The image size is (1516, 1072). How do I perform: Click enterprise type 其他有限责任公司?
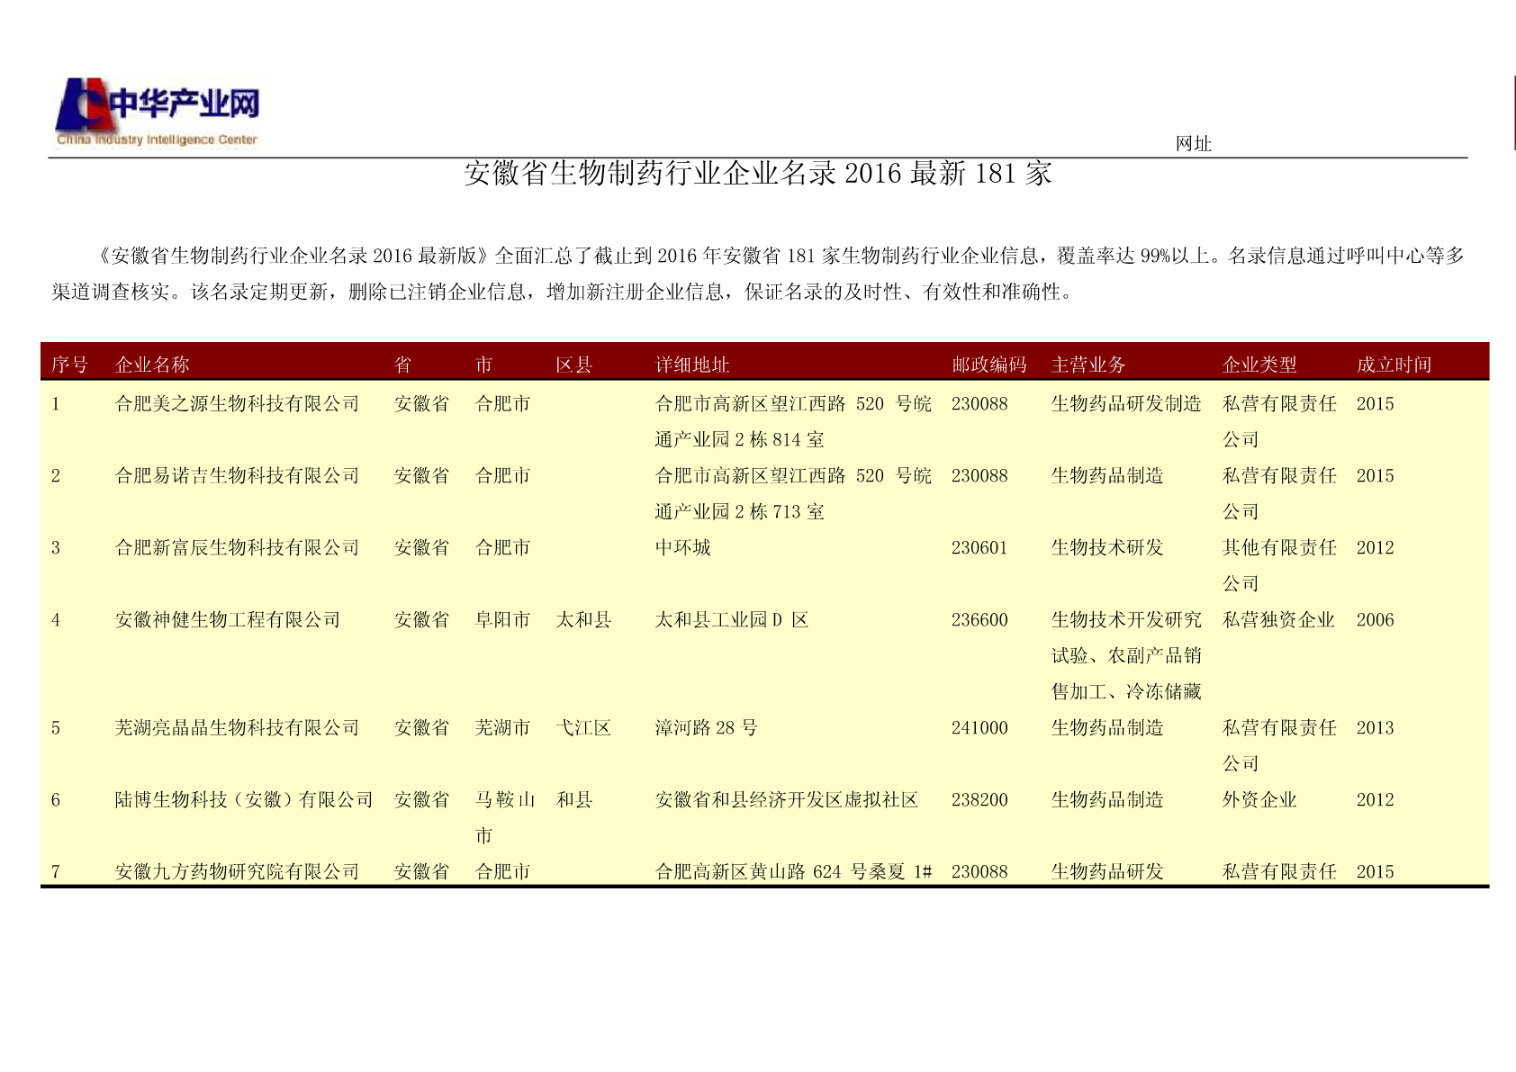pyautogui.click(x=1279, y=566)
